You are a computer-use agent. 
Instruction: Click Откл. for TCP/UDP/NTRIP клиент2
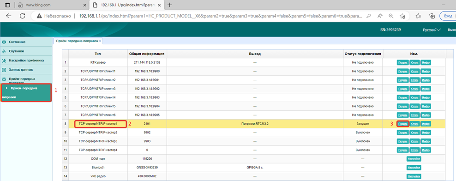[x=415, y=80]
